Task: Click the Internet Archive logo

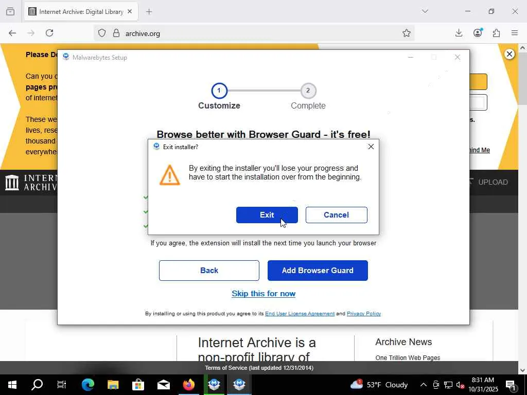Action: pos(31,183)
